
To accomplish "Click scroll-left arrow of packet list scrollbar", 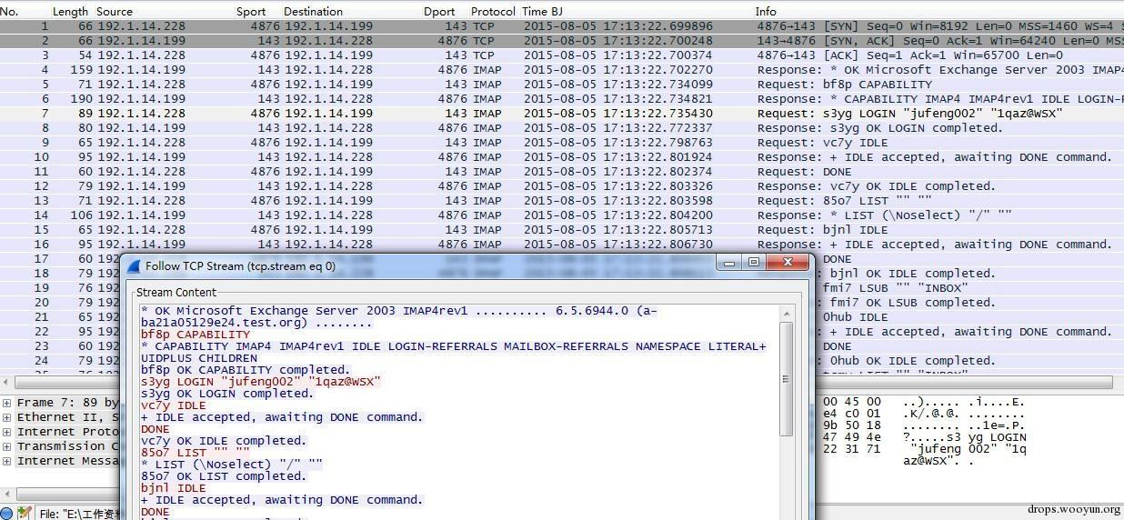I will coord(6,383).
